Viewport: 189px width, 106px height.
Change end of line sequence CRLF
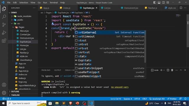click(144, 99)
